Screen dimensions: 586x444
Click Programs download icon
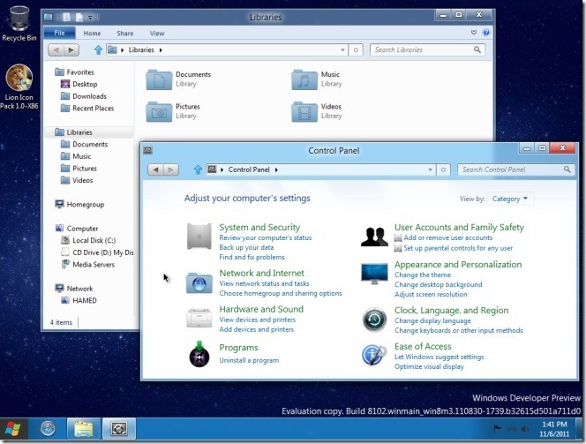[x=199, y=354]
